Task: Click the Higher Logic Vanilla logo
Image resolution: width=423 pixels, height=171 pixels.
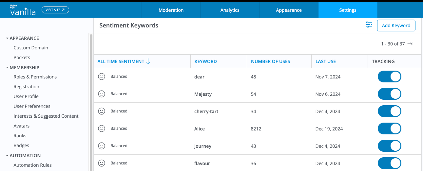Action: pyautogui.click(x=23, y=10)
